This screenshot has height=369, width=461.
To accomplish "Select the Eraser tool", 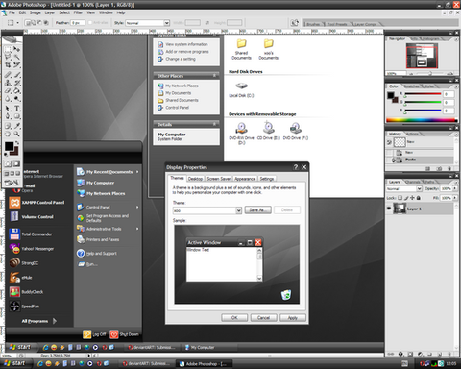I will pos(8,91).
